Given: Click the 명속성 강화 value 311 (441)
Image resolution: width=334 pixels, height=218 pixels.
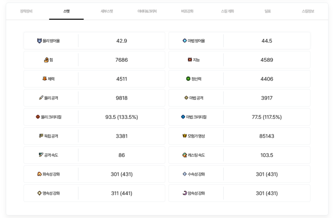Looking at the screenshot, I should [x=122, y=193].
